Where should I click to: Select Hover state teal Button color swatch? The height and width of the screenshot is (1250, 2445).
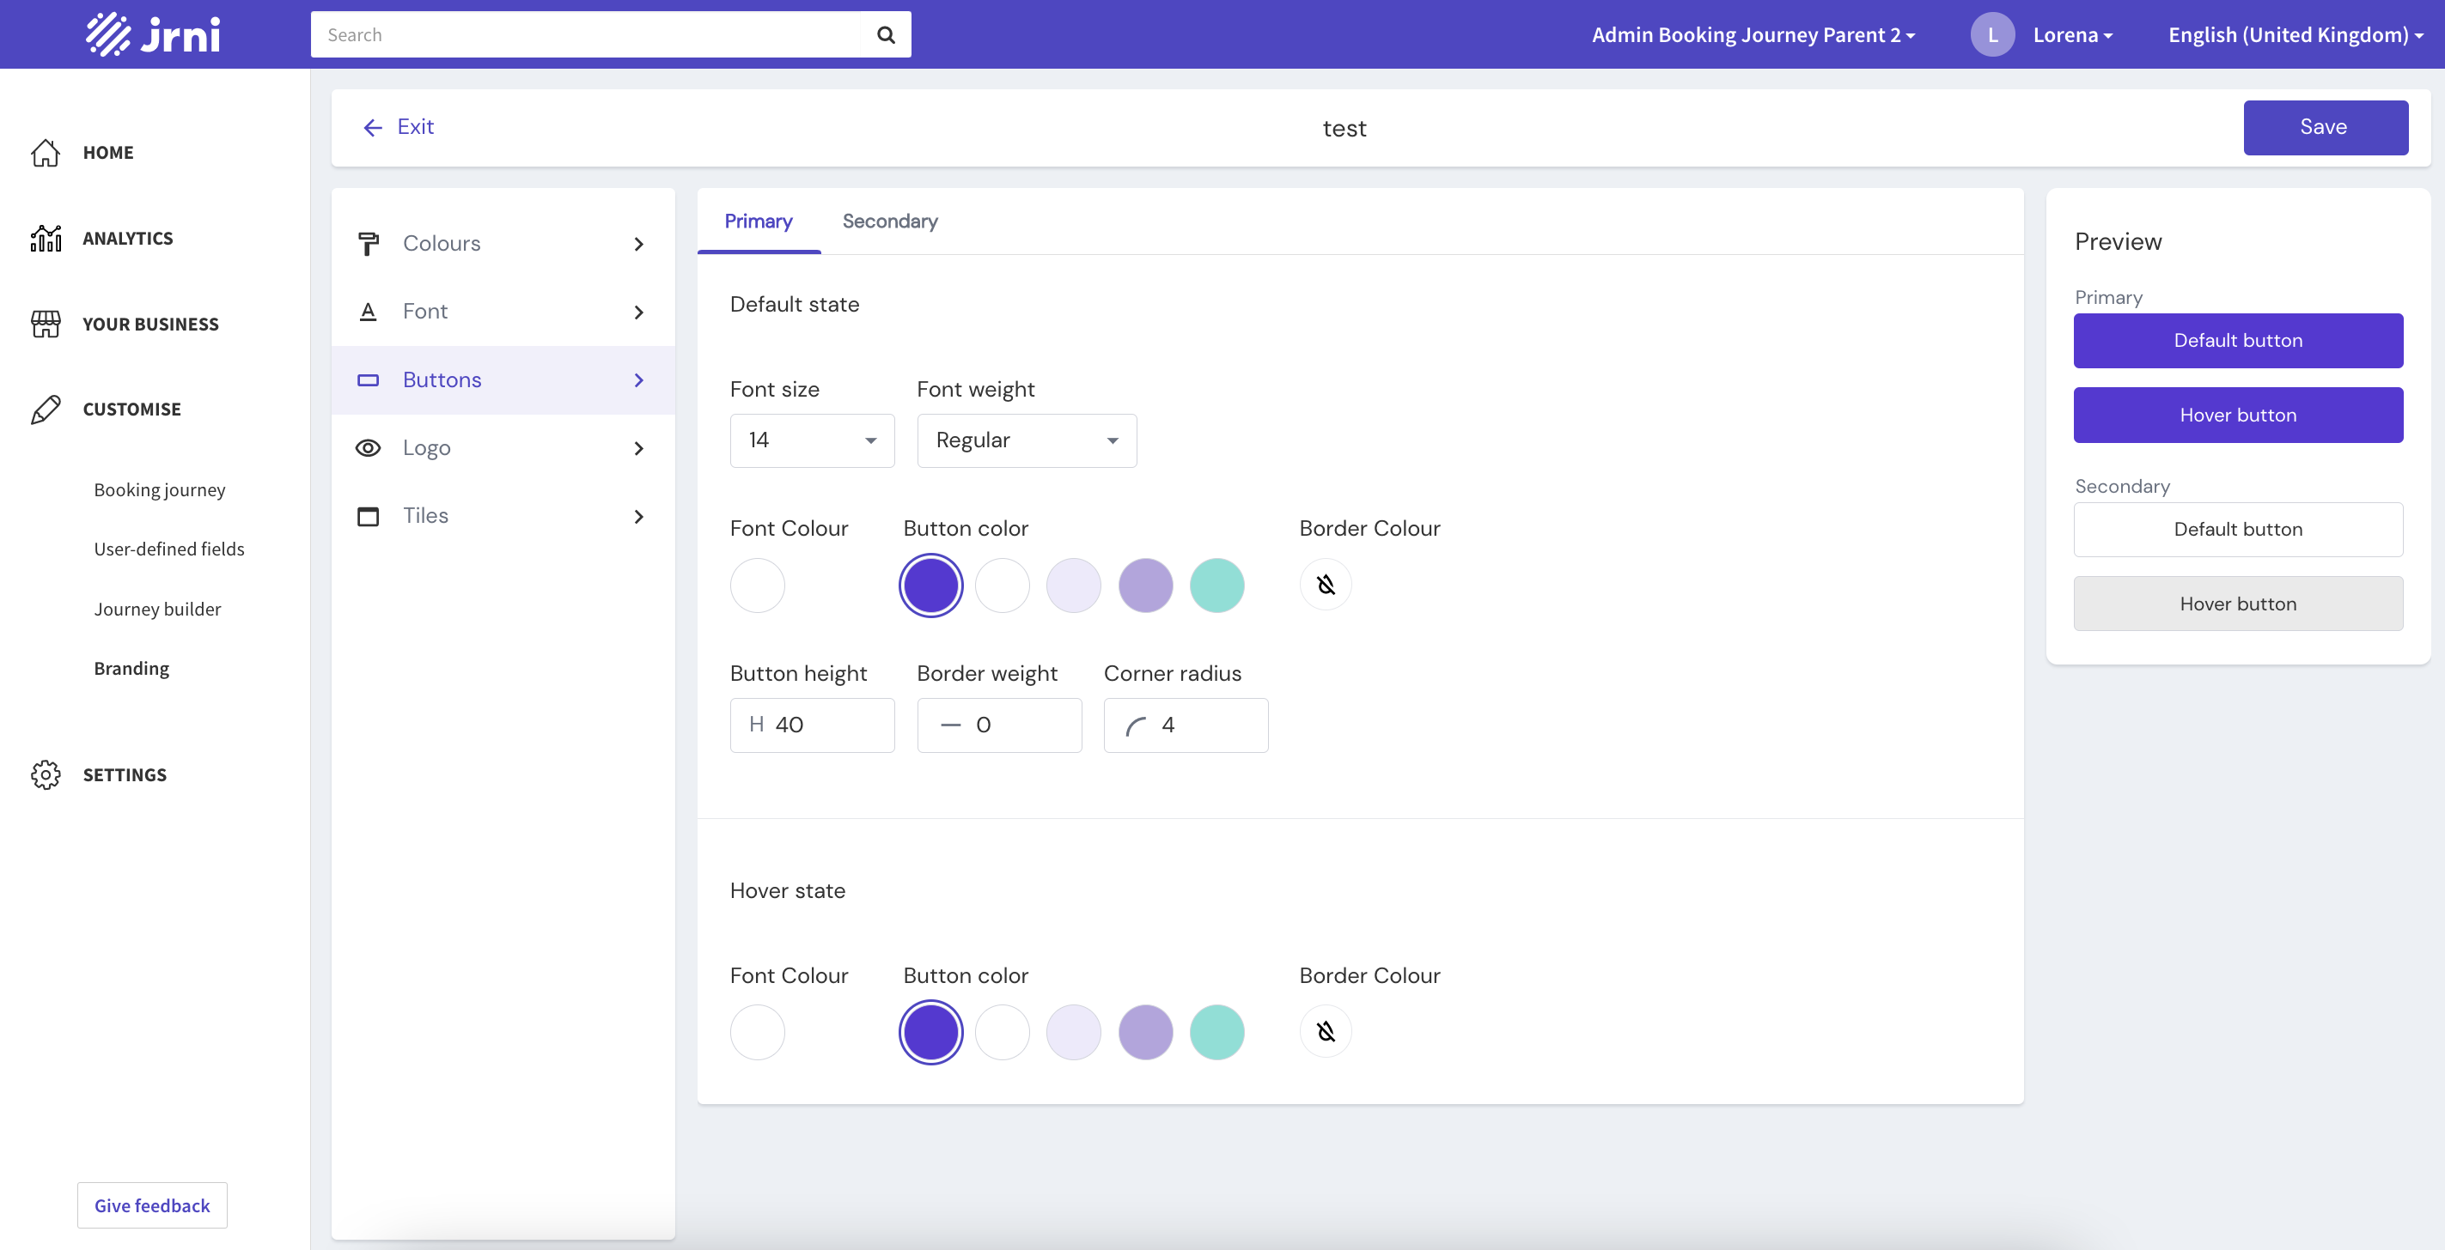point(1216,1032)
